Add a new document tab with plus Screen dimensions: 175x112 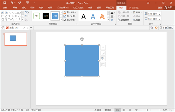[31, 28]
